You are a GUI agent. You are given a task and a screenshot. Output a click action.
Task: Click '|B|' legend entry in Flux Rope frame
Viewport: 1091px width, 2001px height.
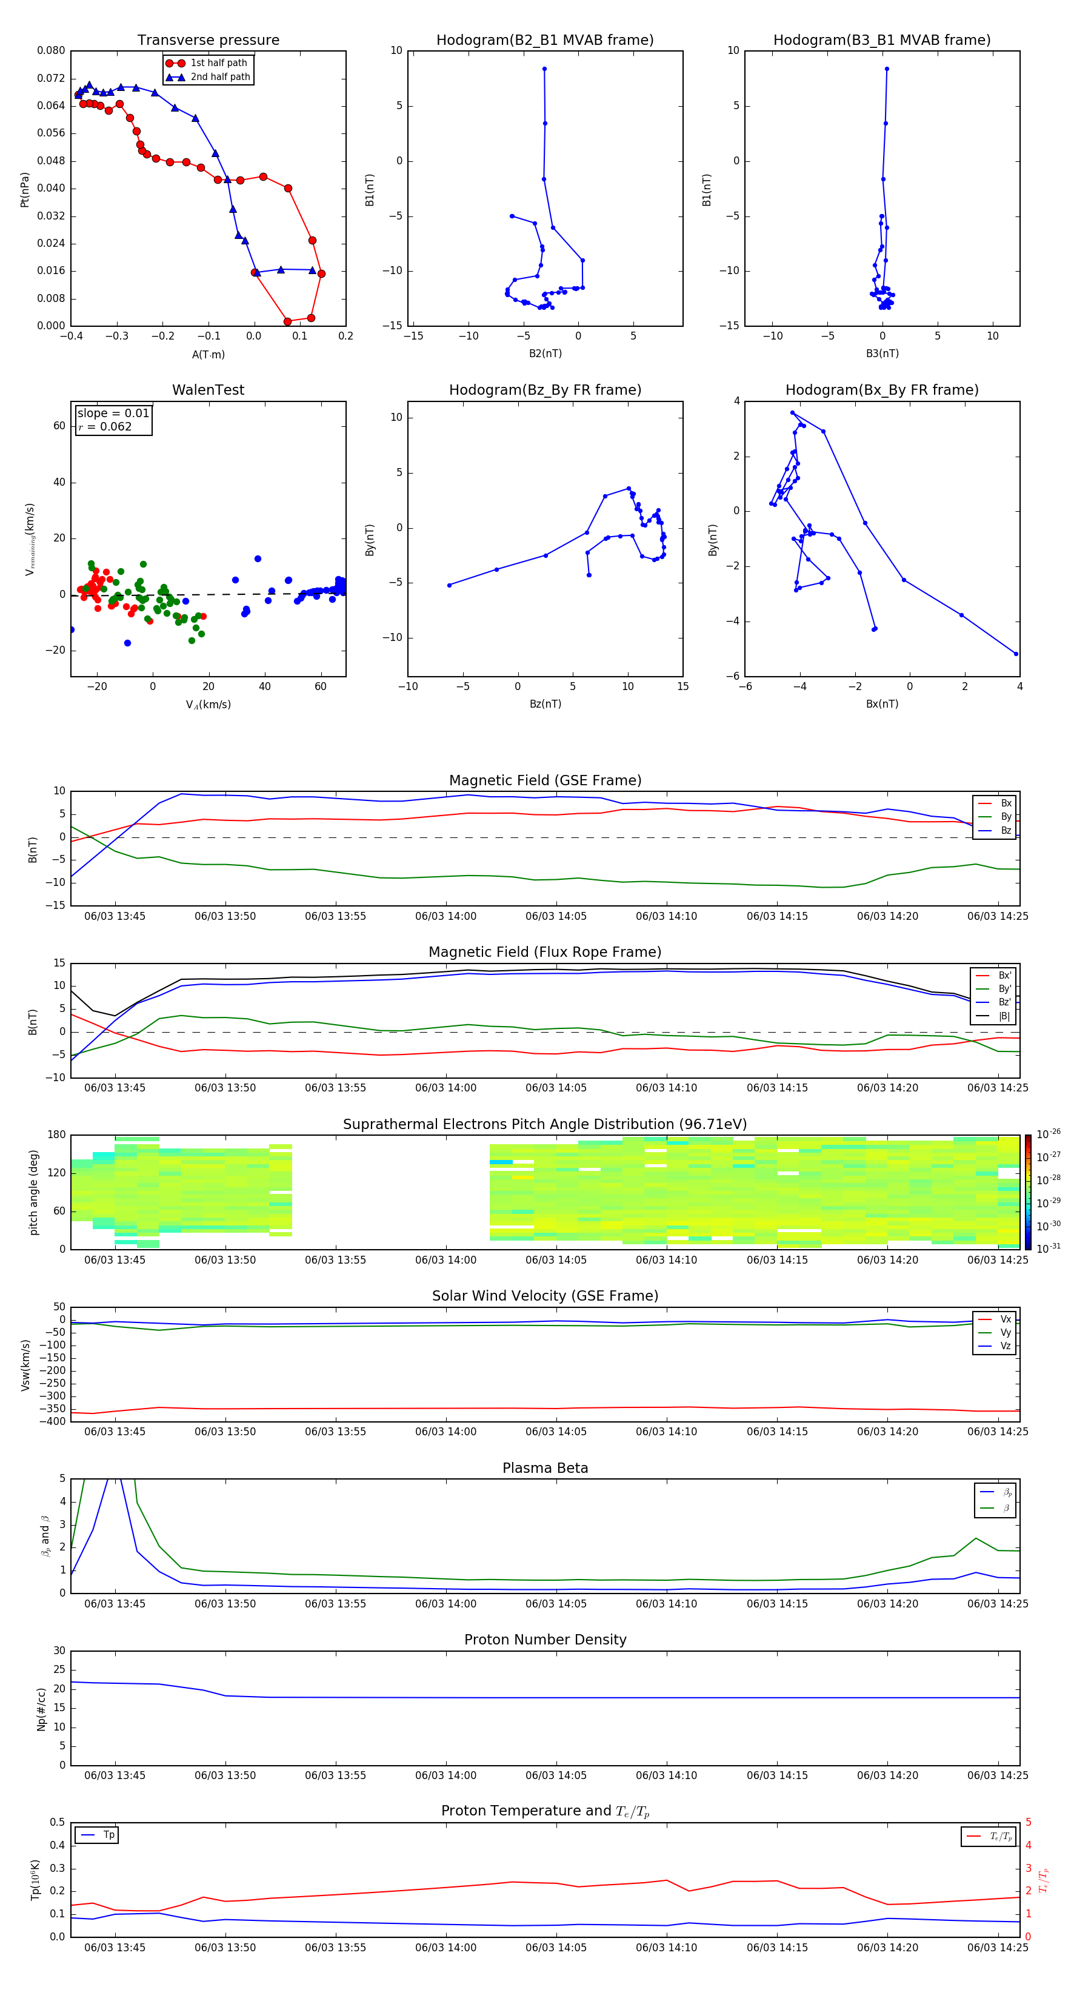pyautogui.click(x=994, y=1016)
